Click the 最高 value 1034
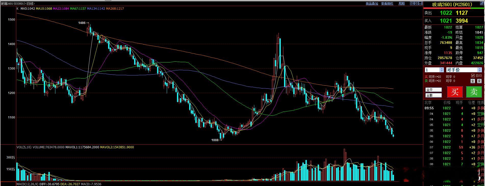 coord(479,43)
